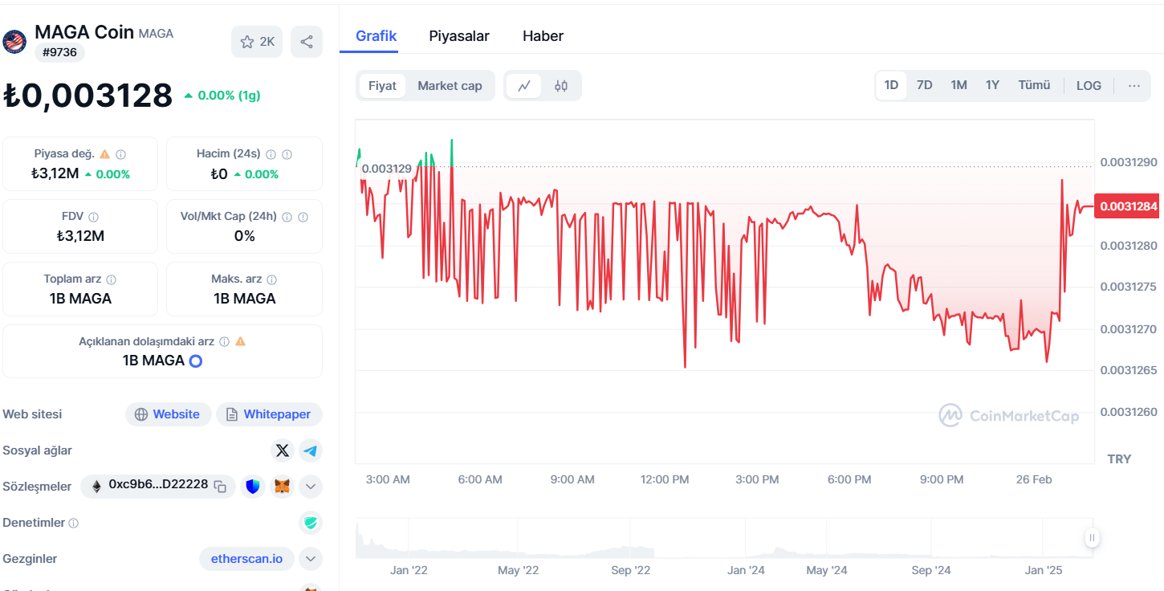Click the info icon next to FDV
This screenshot has height=591, width=1164.
[94, 217]
